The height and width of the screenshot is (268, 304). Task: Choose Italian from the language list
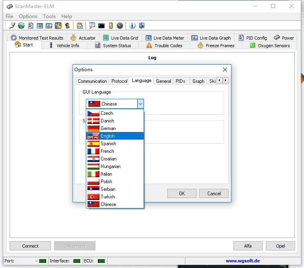[x=115, y=174]
